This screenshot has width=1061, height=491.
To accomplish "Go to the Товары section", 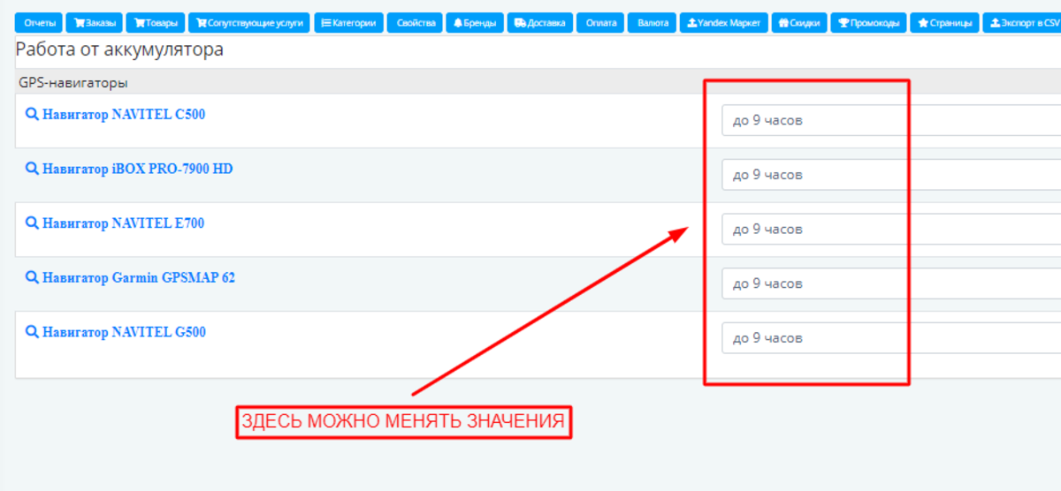I will click(156, 23).
